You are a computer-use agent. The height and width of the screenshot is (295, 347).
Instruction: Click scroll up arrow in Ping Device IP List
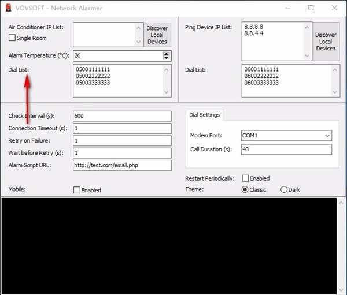point(307,27)
